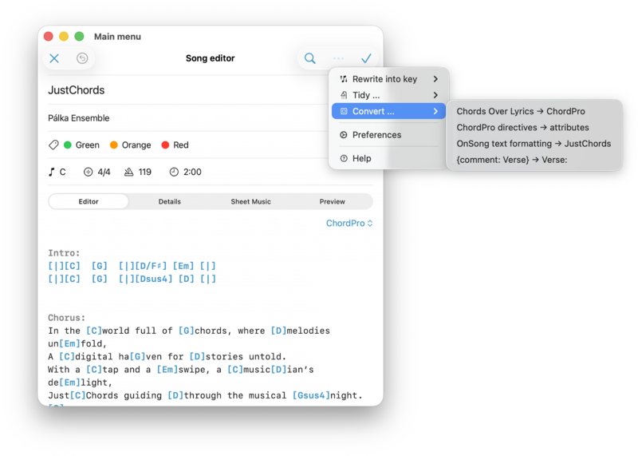This screenshot has height=456, width=638.
Task: Click the tag icon beside the colour labels
Action: tap(53, 145)
